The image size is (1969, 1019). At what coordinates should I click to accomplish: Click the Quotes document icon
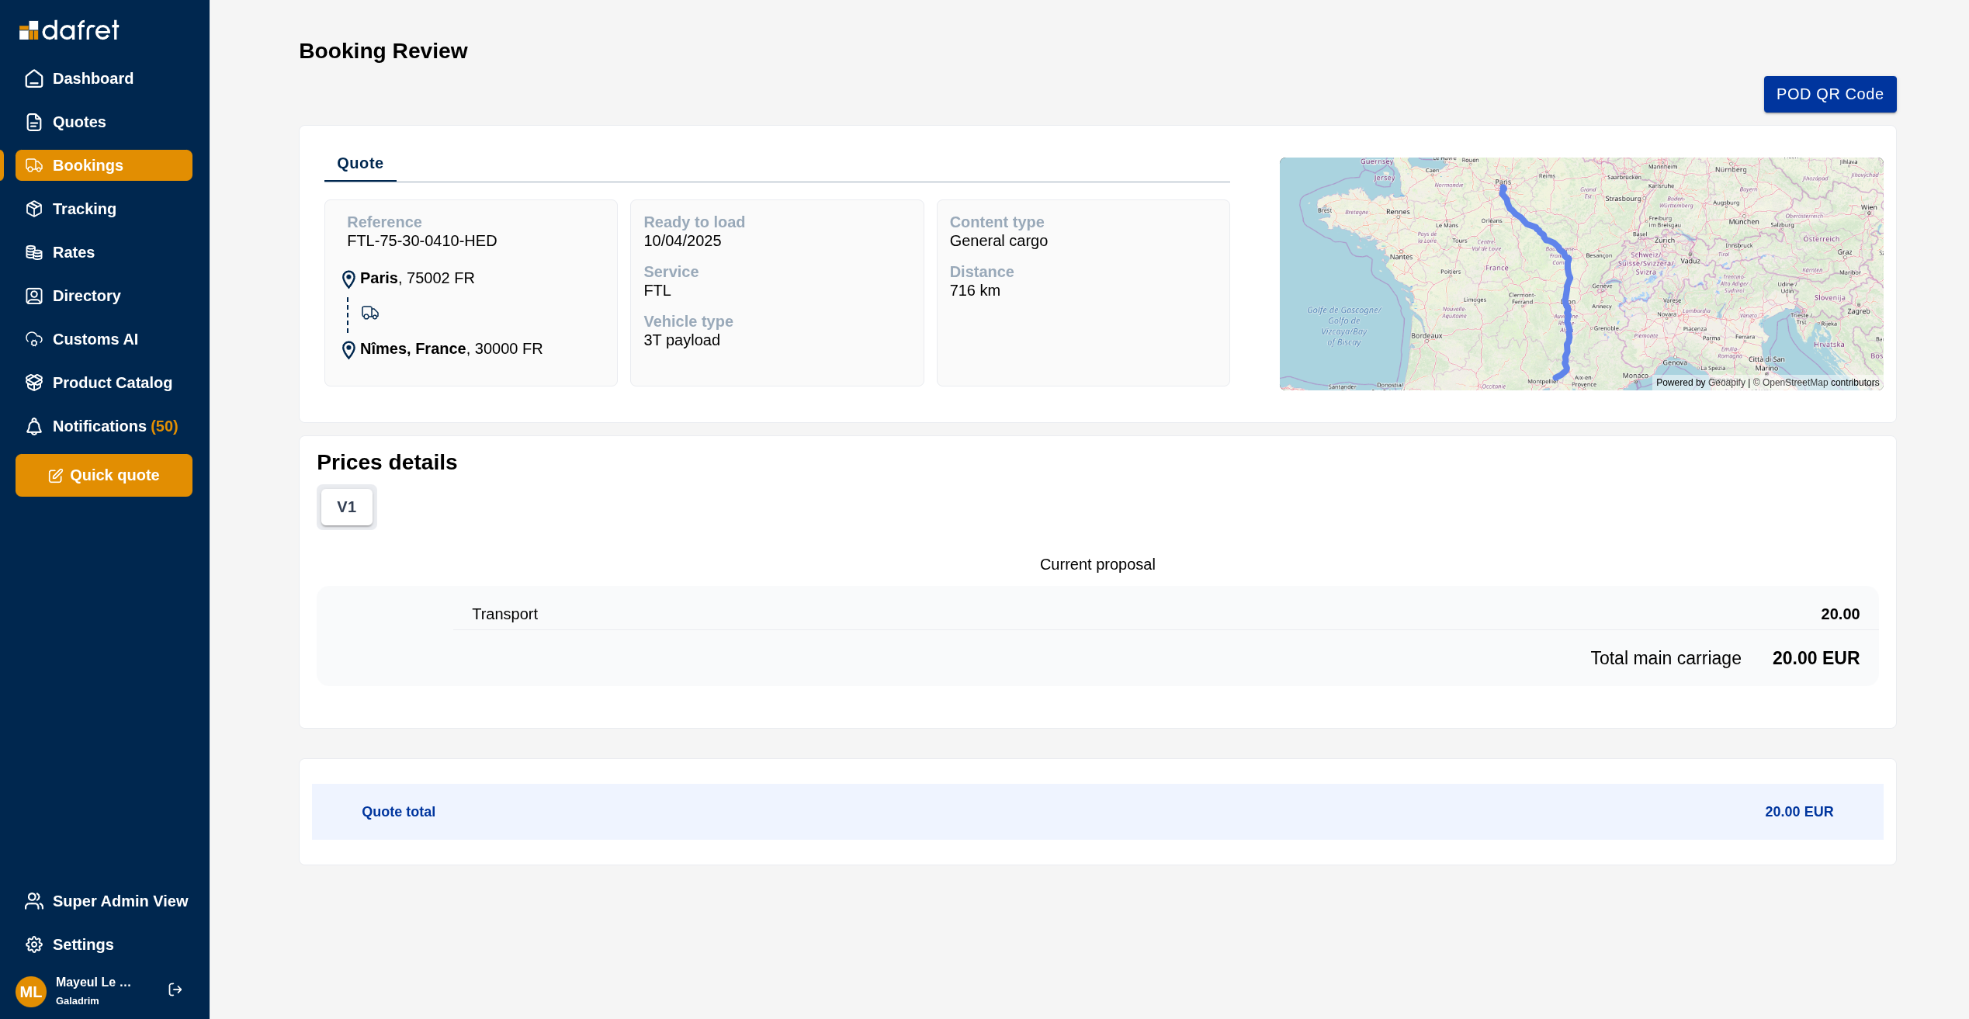[x=34, y=122]
